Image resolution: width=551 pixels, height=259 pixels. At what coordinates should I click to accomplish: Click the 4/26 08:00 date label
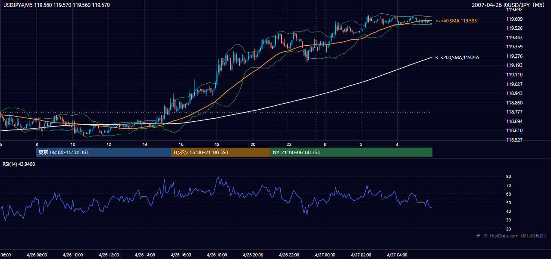37,255
